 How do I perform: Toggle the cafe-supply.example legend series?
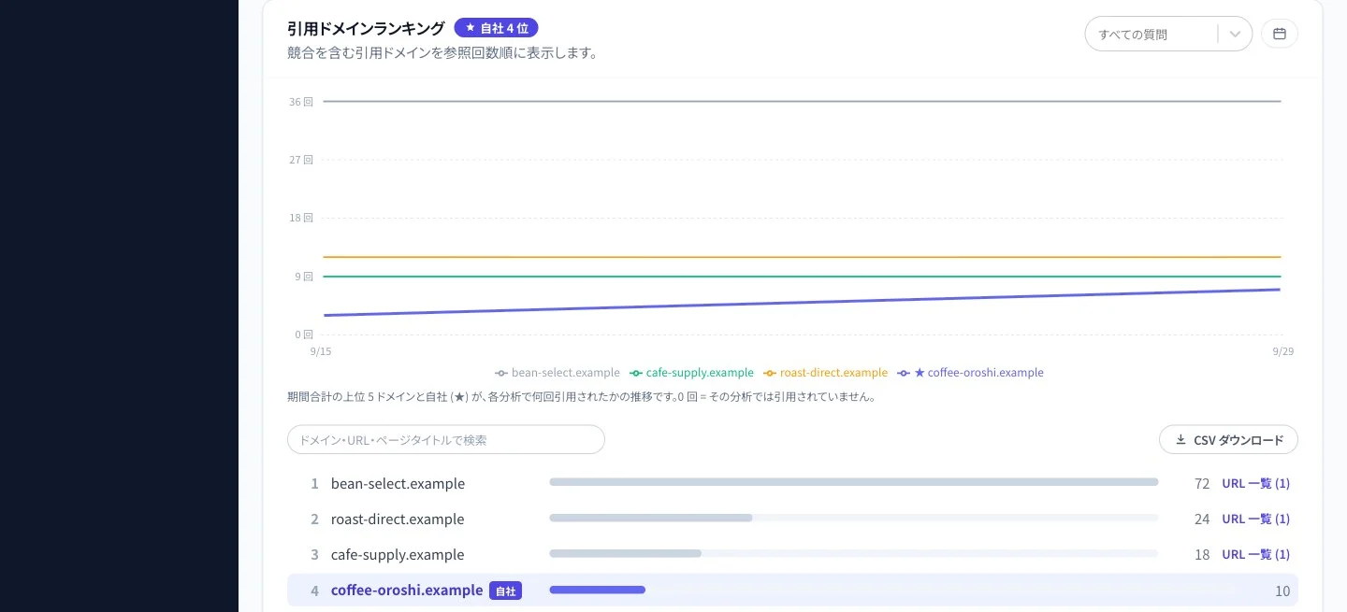pyautogui.click(x=692, y=373)
